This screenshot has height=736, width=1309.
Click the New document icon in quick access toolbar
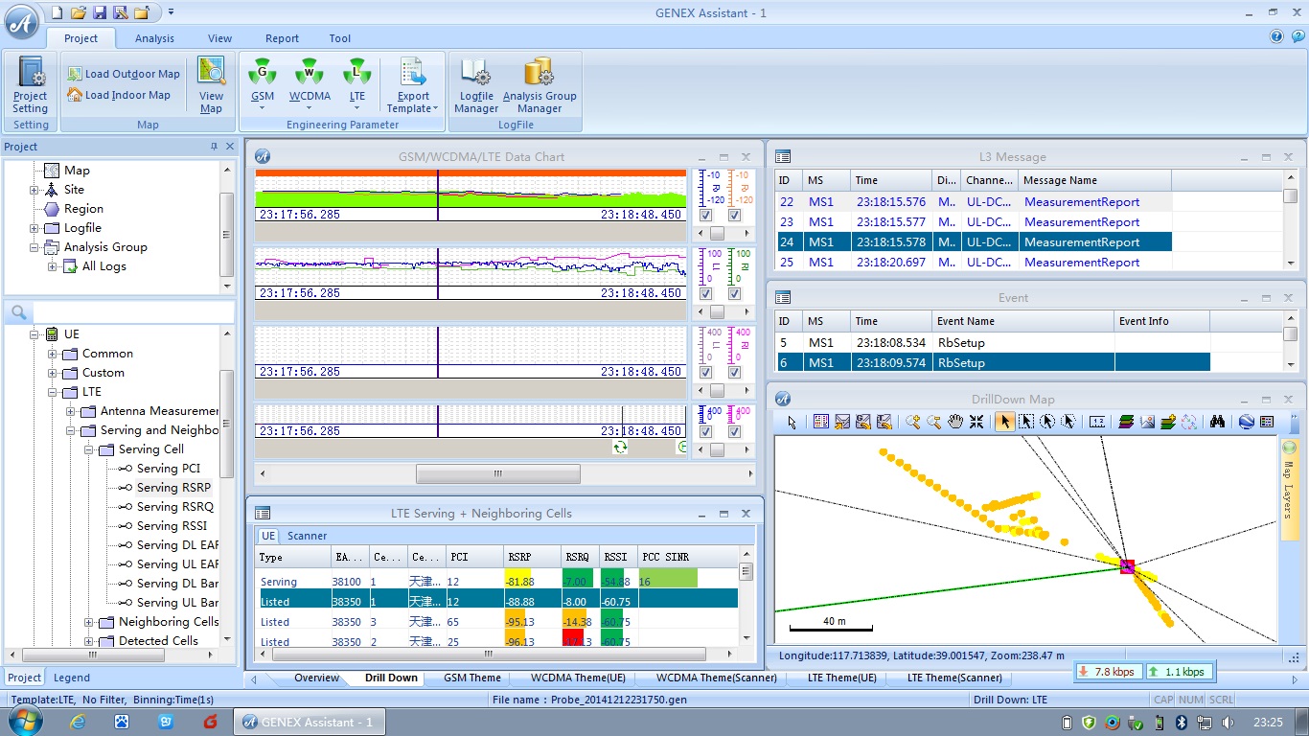[x=57, y=12]
